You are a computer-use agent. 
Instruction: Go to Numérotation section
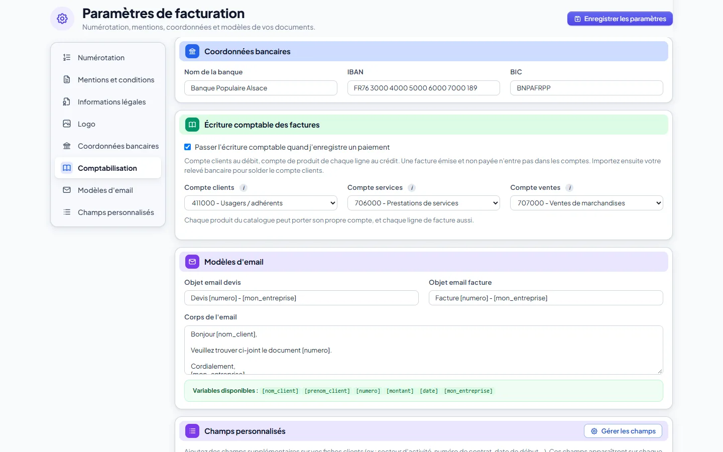pos(108,58)
